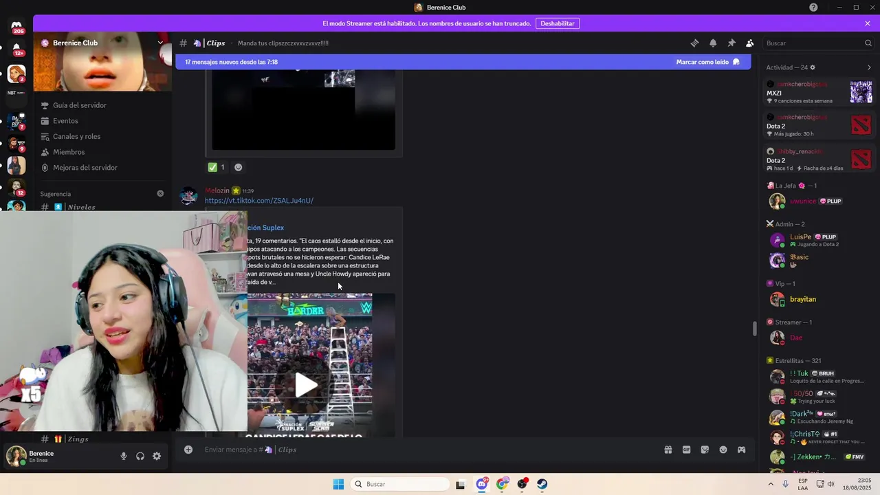Click Windows taskbar Buscar search box
Screen dimensions: 880x495
(401, 484)
